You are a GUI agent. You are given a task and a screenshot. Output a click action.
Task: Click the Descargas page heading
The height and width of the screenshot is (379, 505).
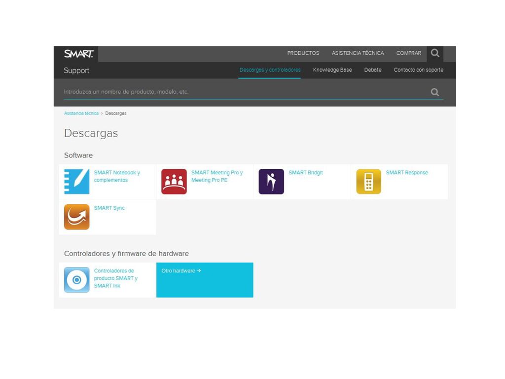[x=91, y=133]
